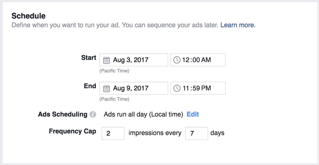Select the hour 11 in End time
Viewport: 319px width, 165px height.
pos(186,88)
